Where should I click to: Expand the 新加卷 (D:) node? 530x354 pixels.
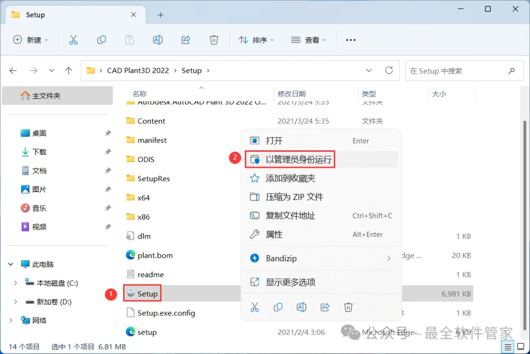coord(15,301)
